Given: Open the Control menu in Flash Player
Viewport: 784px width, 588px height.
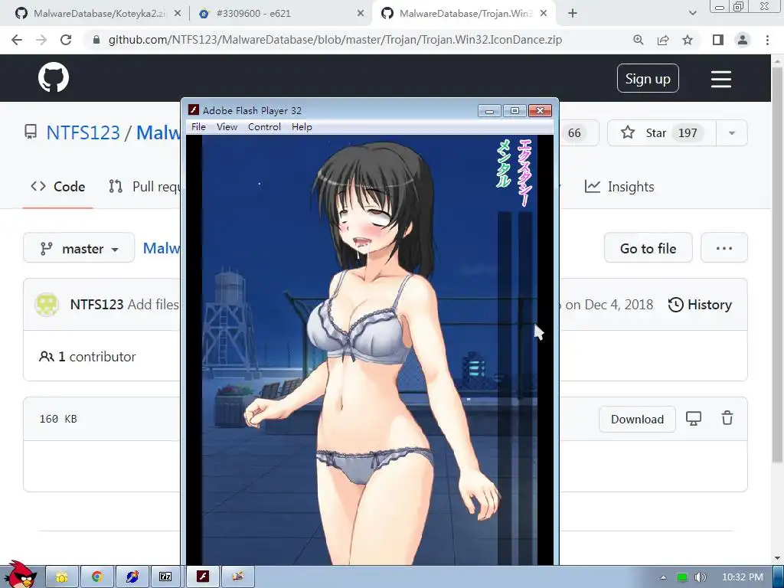Looking at the screenshot, I should click(x=264, y=127).
